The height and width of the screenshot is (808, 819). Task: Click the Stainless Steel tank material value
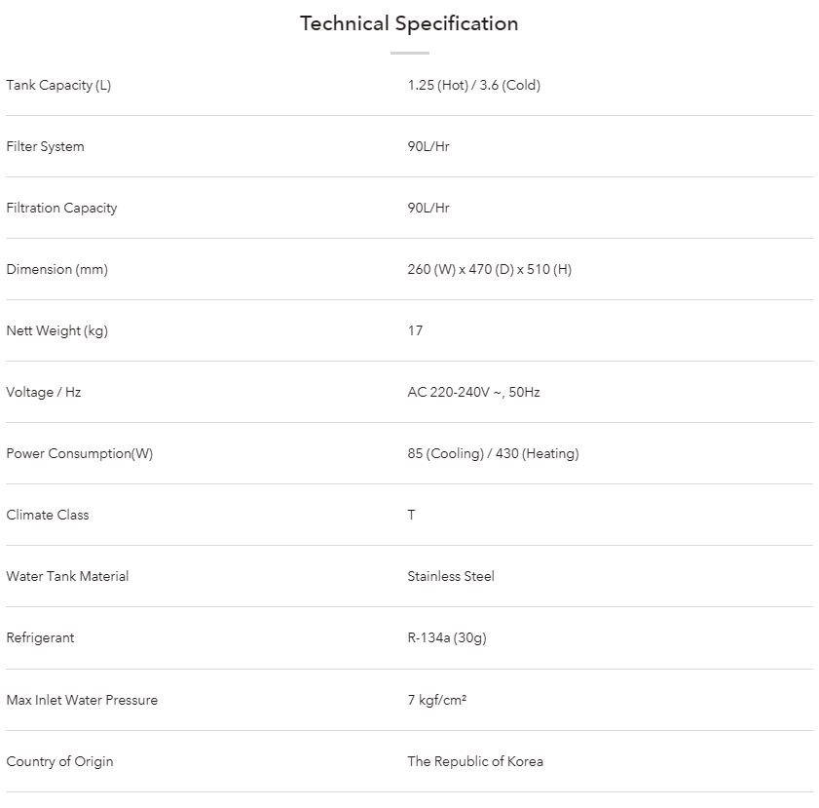451,576
